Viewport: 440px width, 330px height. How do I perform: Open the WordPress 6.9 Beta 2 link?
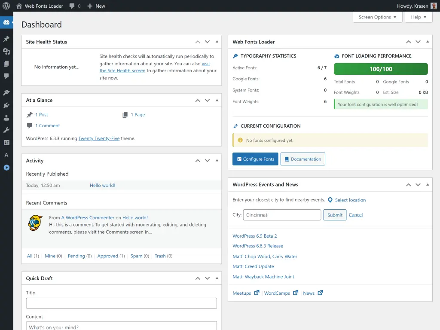(254, 236)
